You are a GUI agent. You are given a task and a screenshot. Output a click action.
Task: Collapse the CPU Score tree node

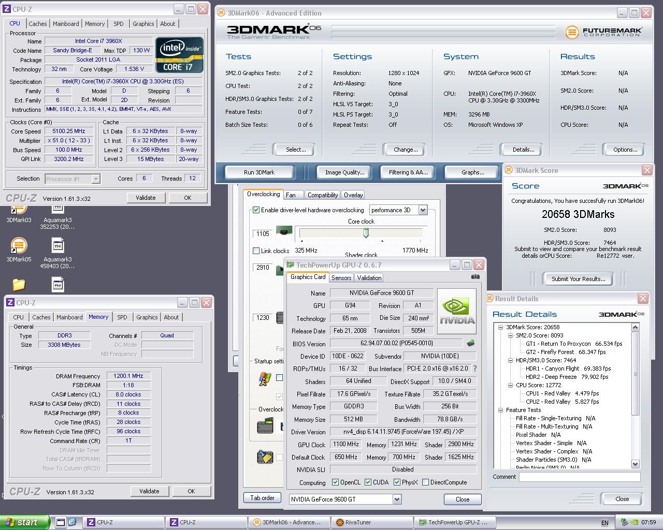[x=510, y=385]
